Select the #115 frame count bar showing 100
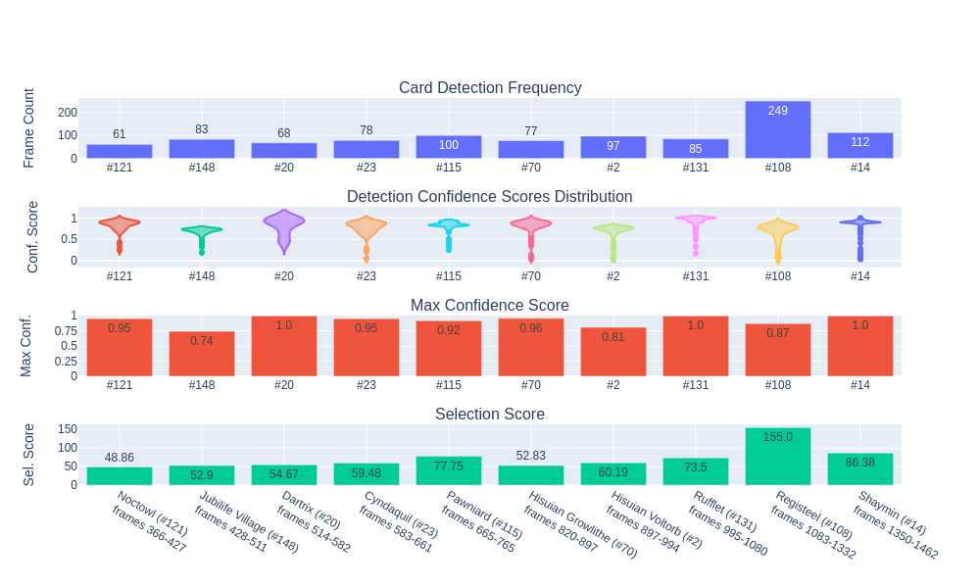Image resolution: width=980 pixels, height=588 pixels. click(x=448, y=147)
